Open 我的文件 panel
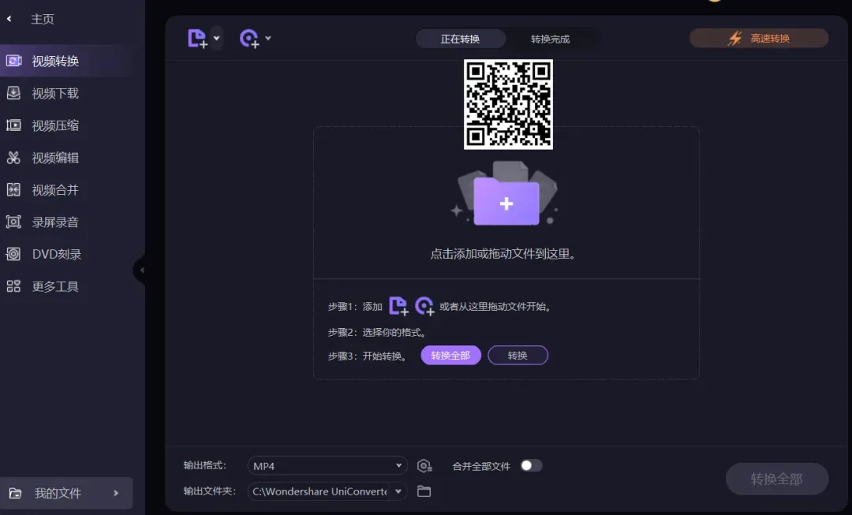 [66, 493]
